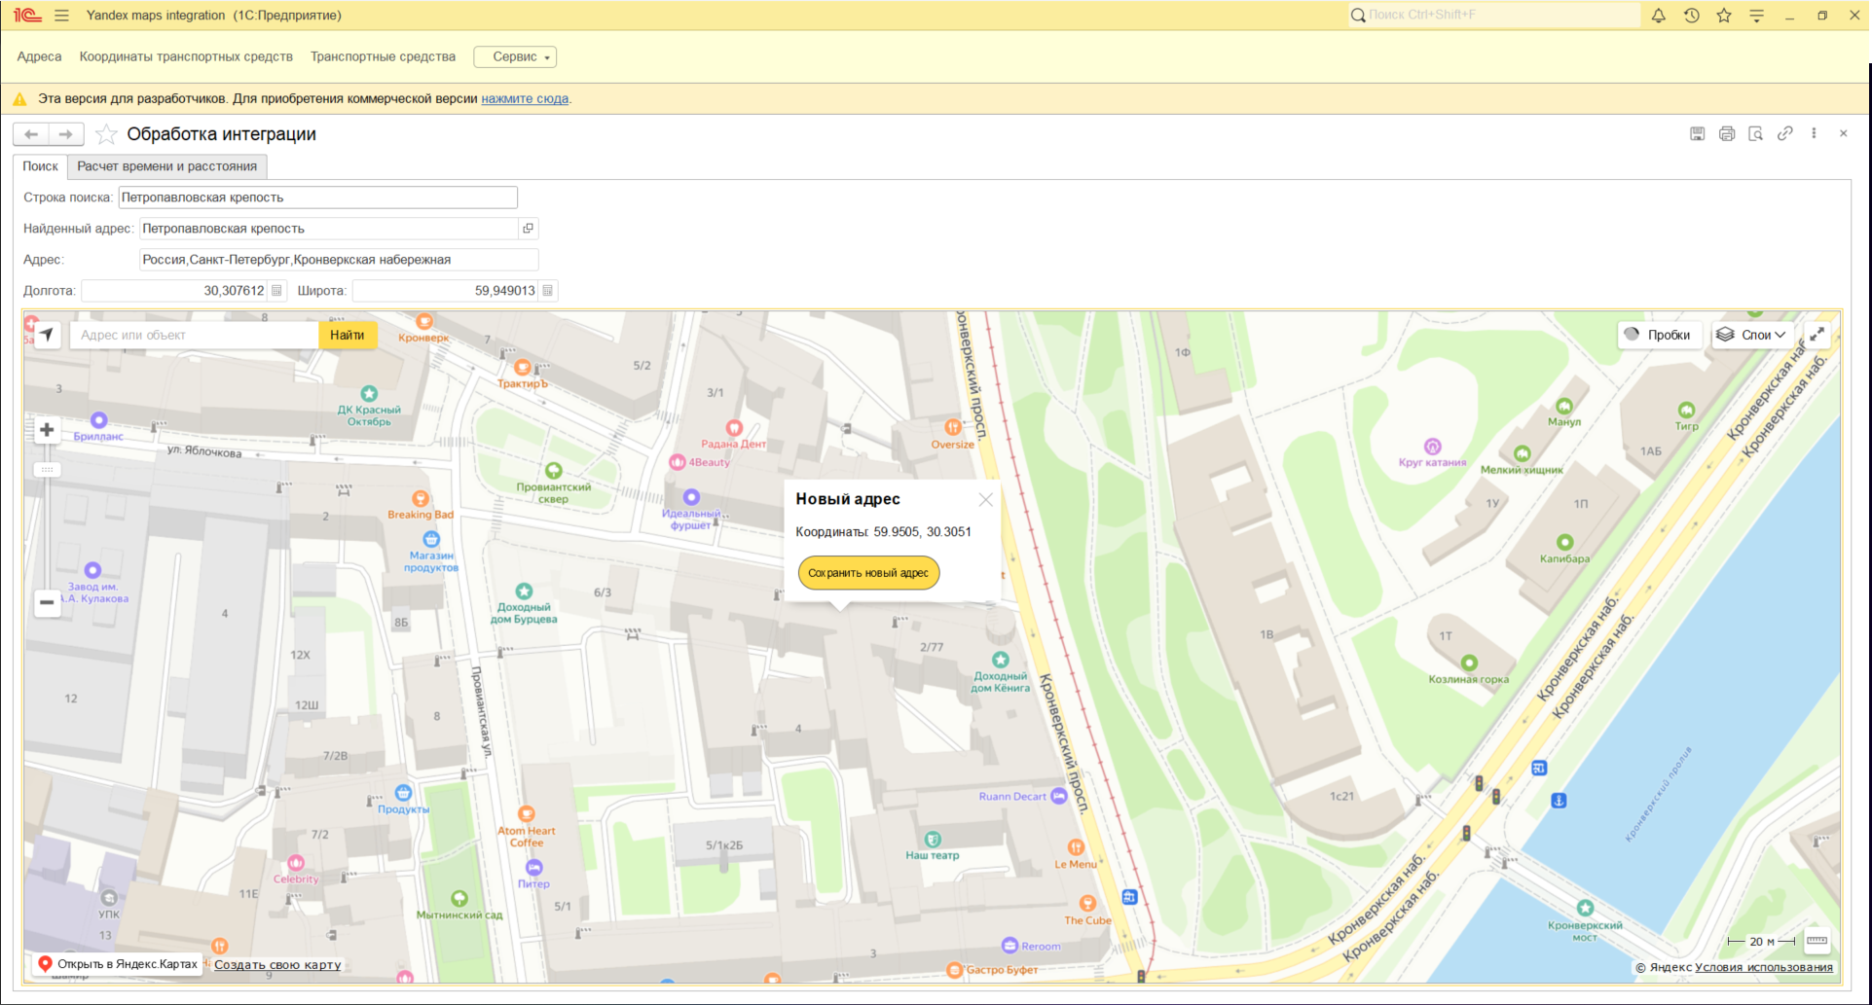Open favorites star in title bar
This screenshot has width=1872, height=1005.
pyautogui.click(x=1724, y=16)
